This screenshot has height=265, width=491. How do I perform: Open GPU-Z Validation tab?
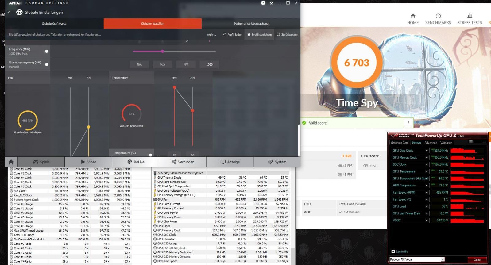pyautogui.click(x=446, y=143)
